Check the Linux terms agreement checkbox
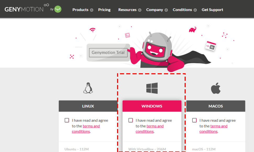This screenshot has height=152, width=254. [67, 120]
